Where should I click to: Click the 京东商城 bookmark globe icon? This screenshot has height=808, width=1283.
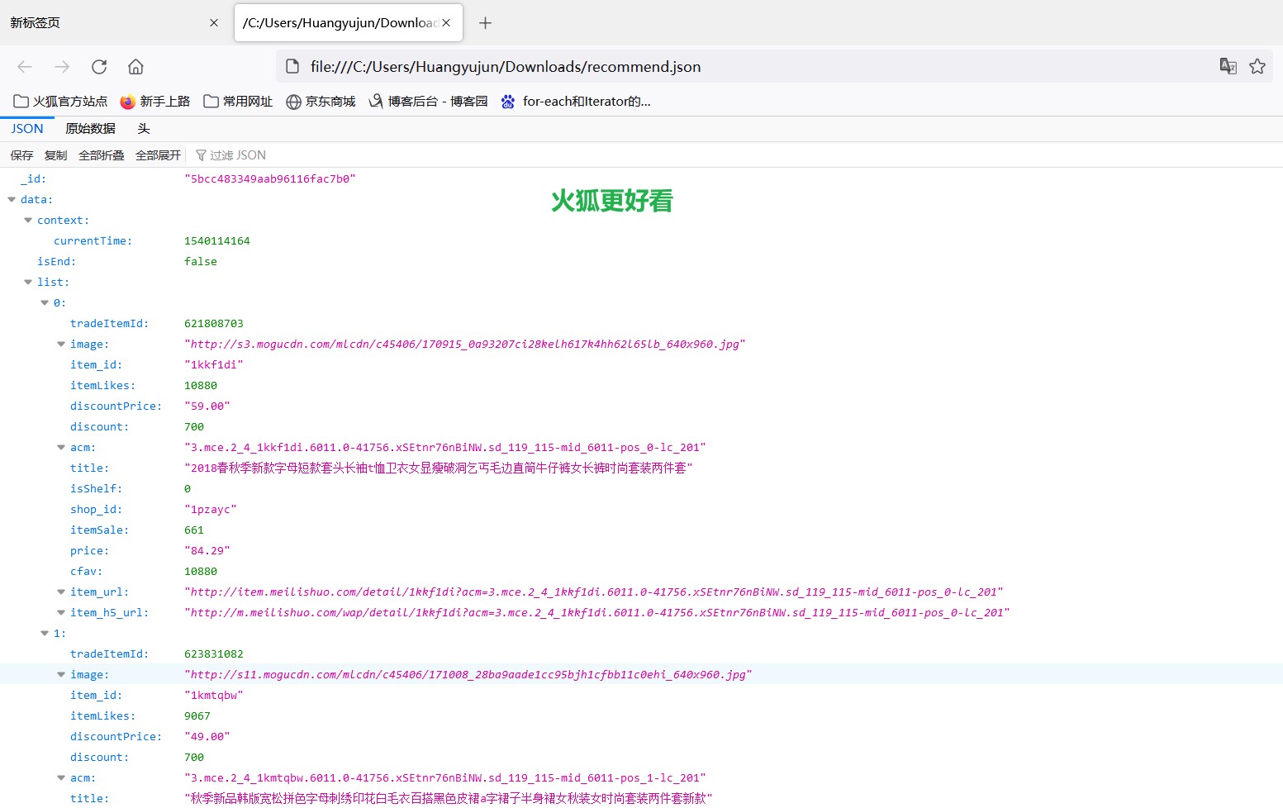(294, 101)
